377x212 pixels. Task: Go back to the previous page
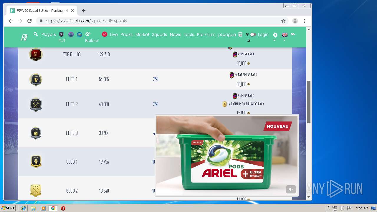(11, 21)
